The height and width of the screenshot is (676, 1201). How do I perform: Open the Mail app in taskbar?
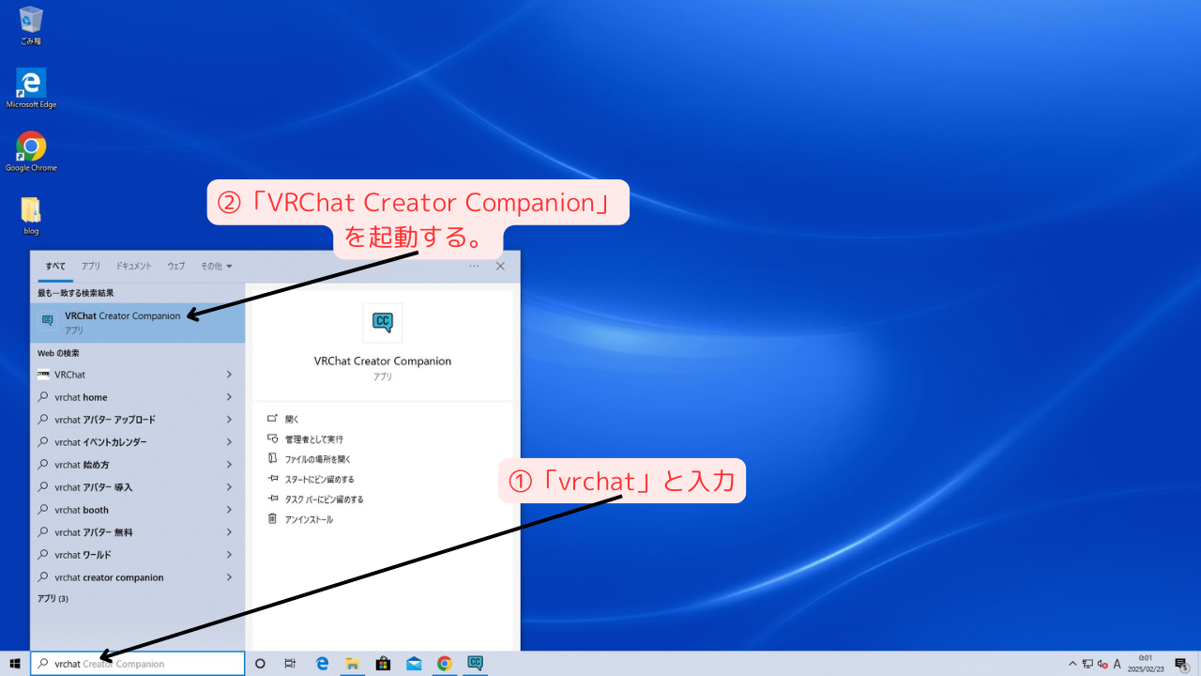coord(414,663)
